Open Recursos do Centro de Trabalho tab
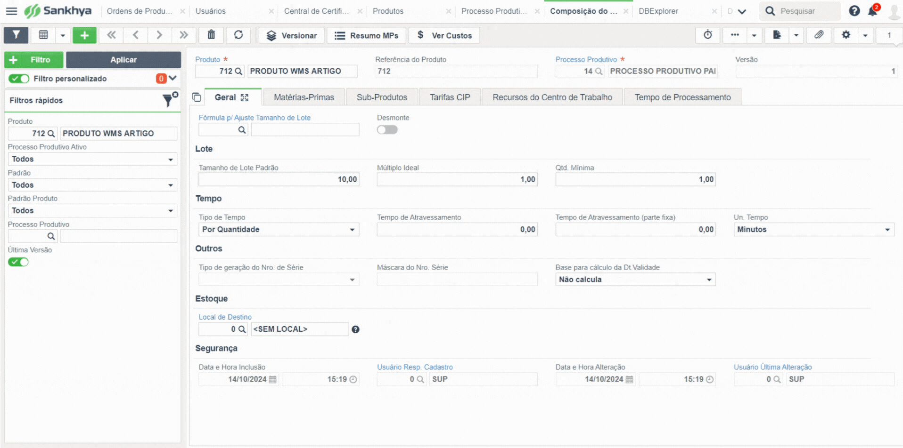The height and width of the screenshot is (448, 903). 552,97
